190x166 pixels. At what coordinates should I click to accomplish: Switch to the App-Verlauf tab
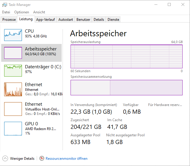click(45, 20)
